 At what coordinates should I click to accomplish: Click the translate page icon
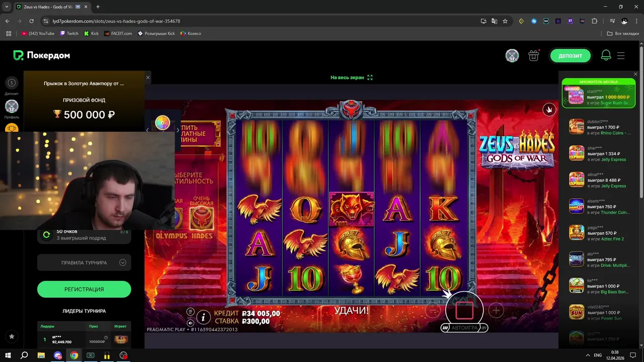pos(494,21)
